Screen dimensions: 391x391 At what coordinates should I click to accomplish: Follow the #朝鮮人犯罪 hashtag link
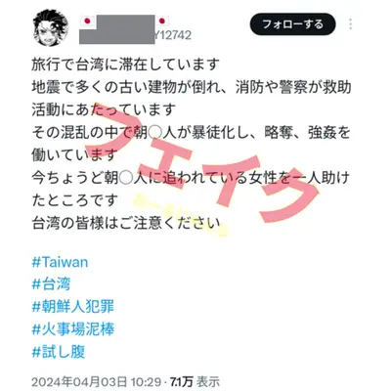tap(73, 307)
